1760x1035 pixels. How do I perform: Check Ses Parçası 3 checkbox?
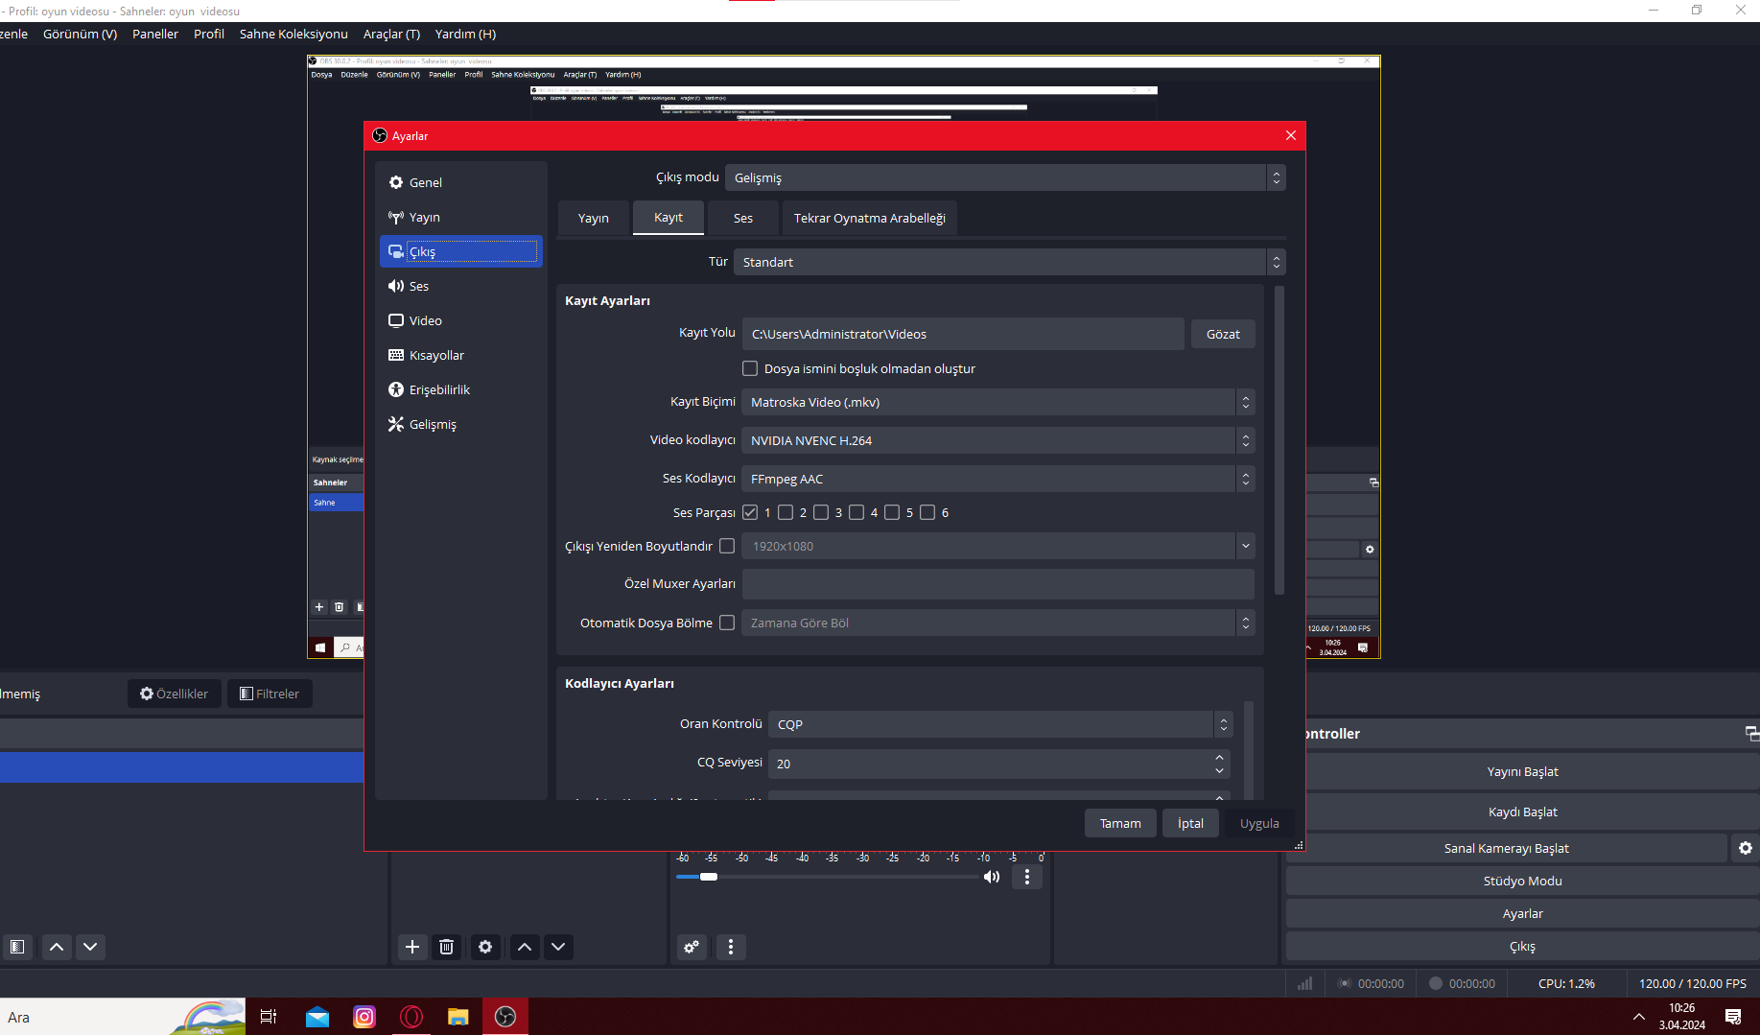(821, 512)
